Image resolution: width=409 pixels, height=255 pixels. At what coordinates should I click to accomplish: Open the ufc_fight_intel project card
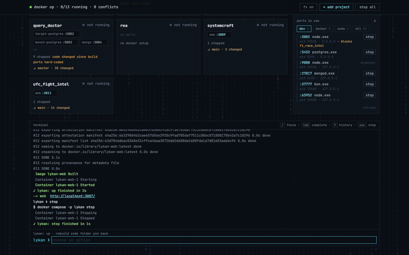71,96
